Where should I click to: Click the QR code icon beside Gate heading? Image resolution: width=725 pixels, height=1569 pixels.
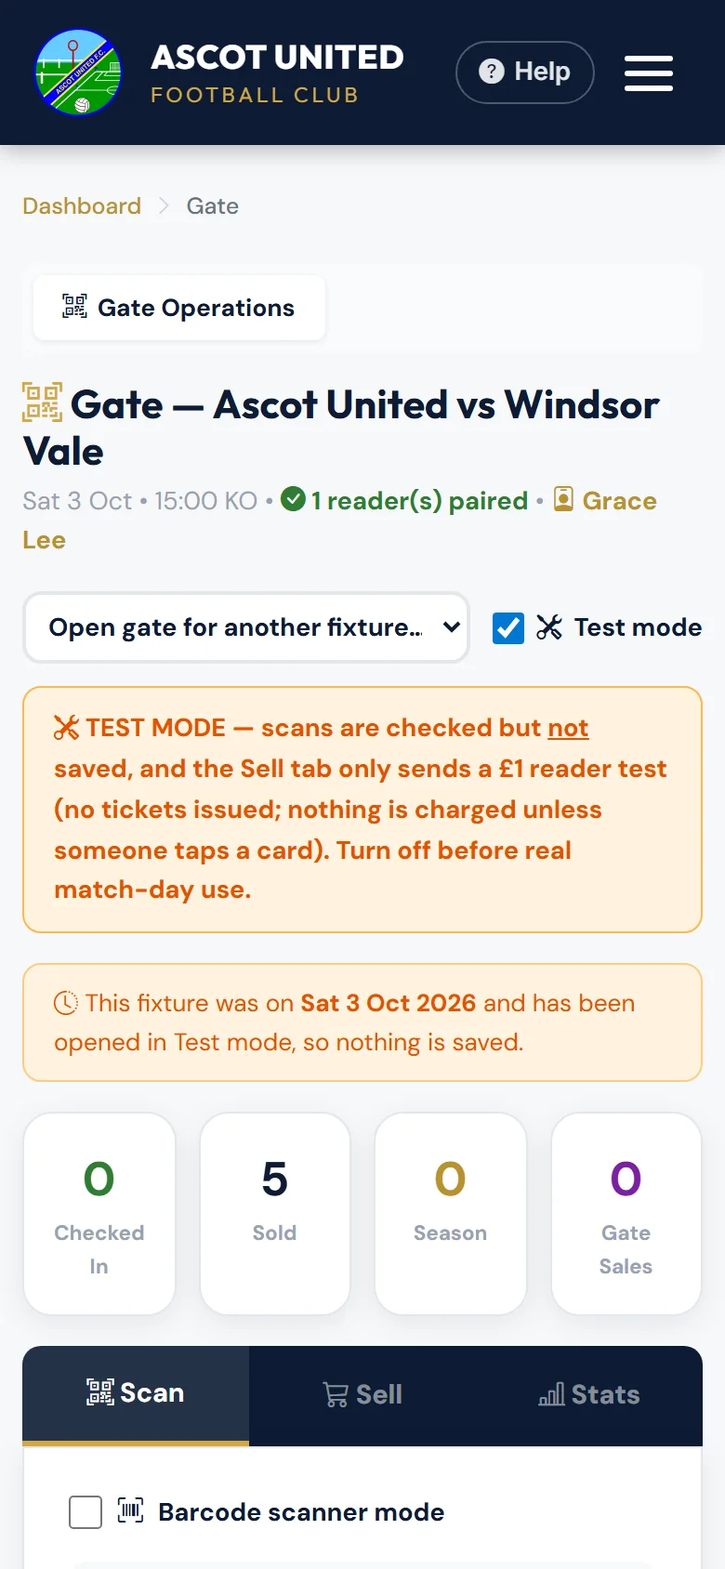coord(43,402)
